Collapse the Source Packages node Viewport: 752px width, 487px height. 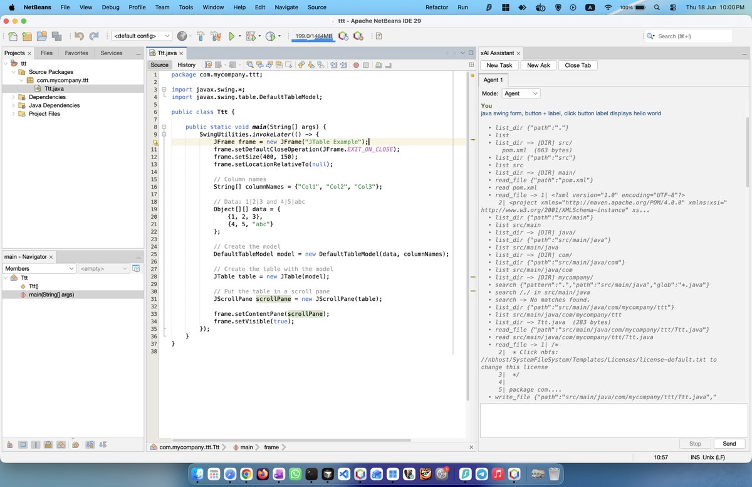pos(13,72)
